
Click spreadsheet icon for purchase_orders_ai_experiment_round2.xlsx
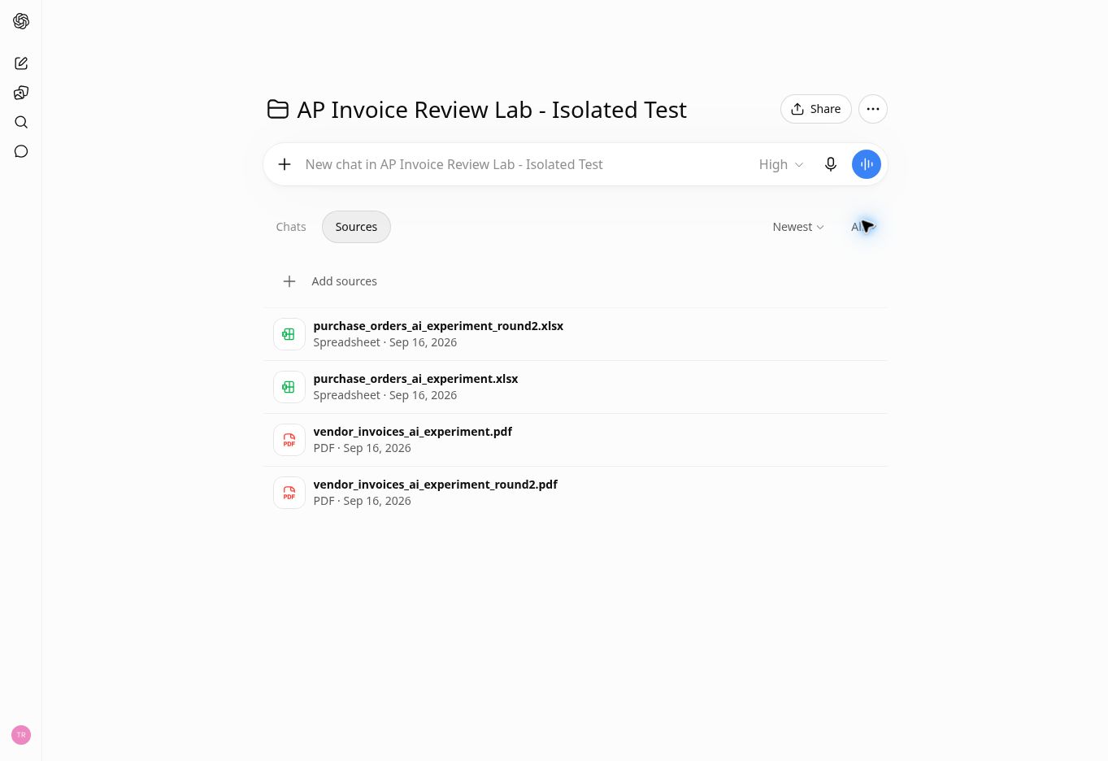tap(289, 334)
